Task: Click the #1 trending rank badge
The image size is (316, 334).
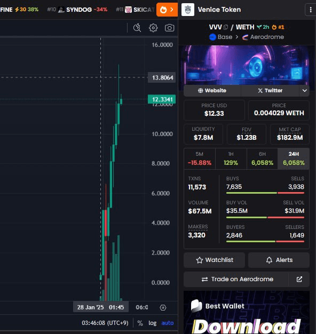Action: coord(278,27)
